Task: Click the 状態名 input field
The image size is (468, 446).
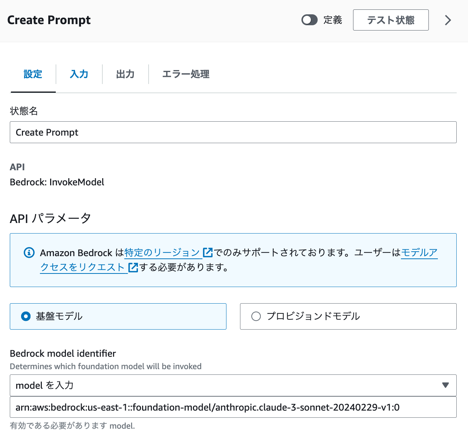Action: pyautogui.click(x=233, y=132)
